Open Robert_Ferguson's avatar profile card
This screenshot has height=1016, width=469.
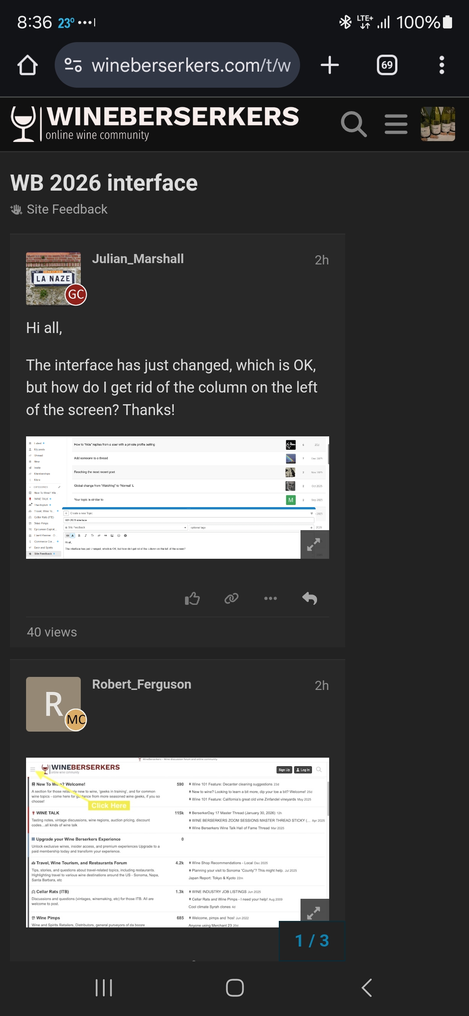53,704
